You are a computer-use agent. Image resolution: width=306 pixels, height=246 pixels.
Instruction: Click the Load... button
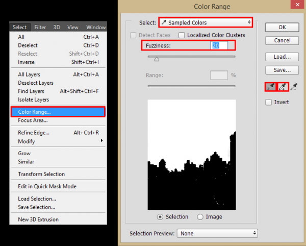(x=282, y=57)
